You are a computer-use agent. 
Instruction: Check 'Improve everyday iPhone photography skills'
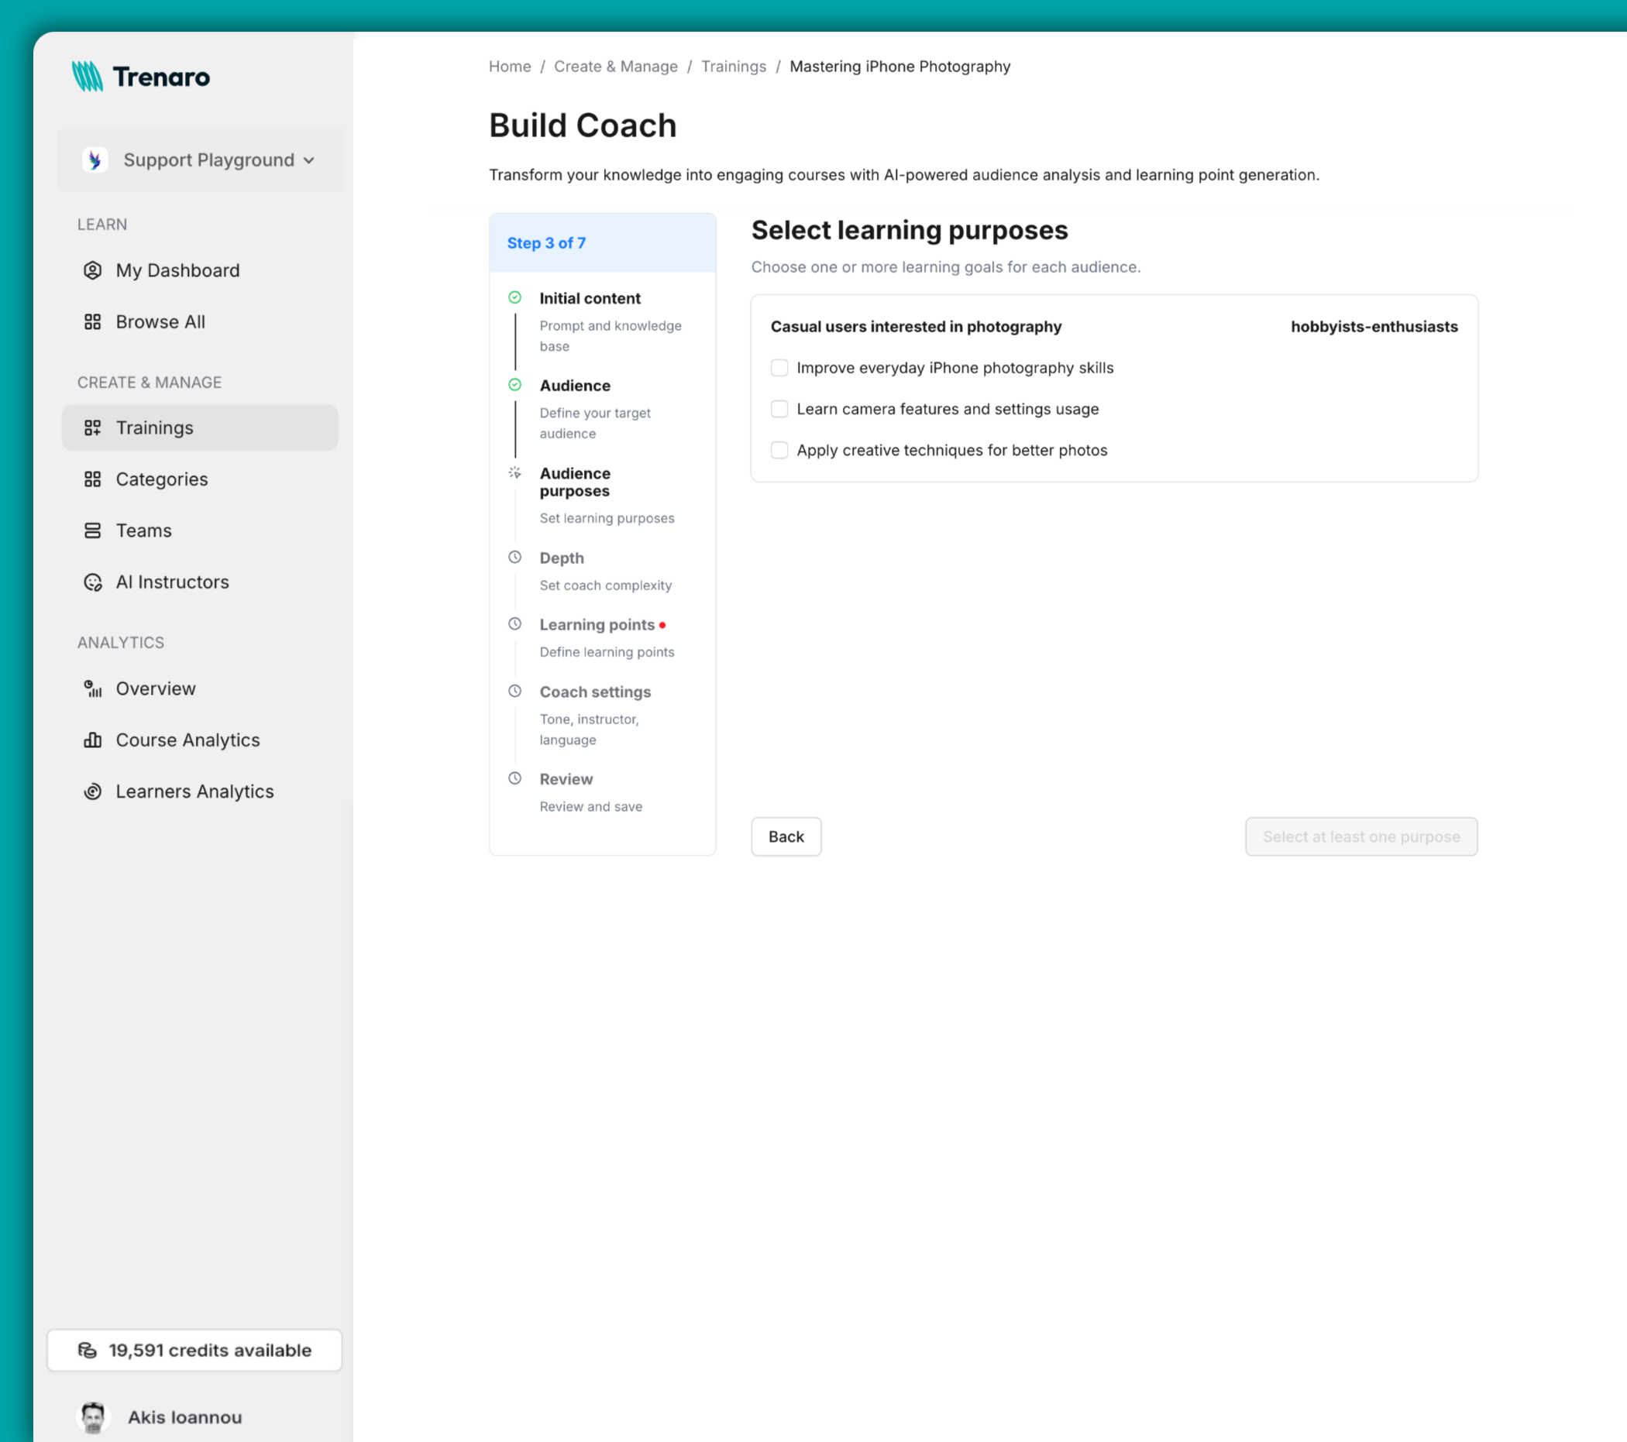(x=779, y=368)
